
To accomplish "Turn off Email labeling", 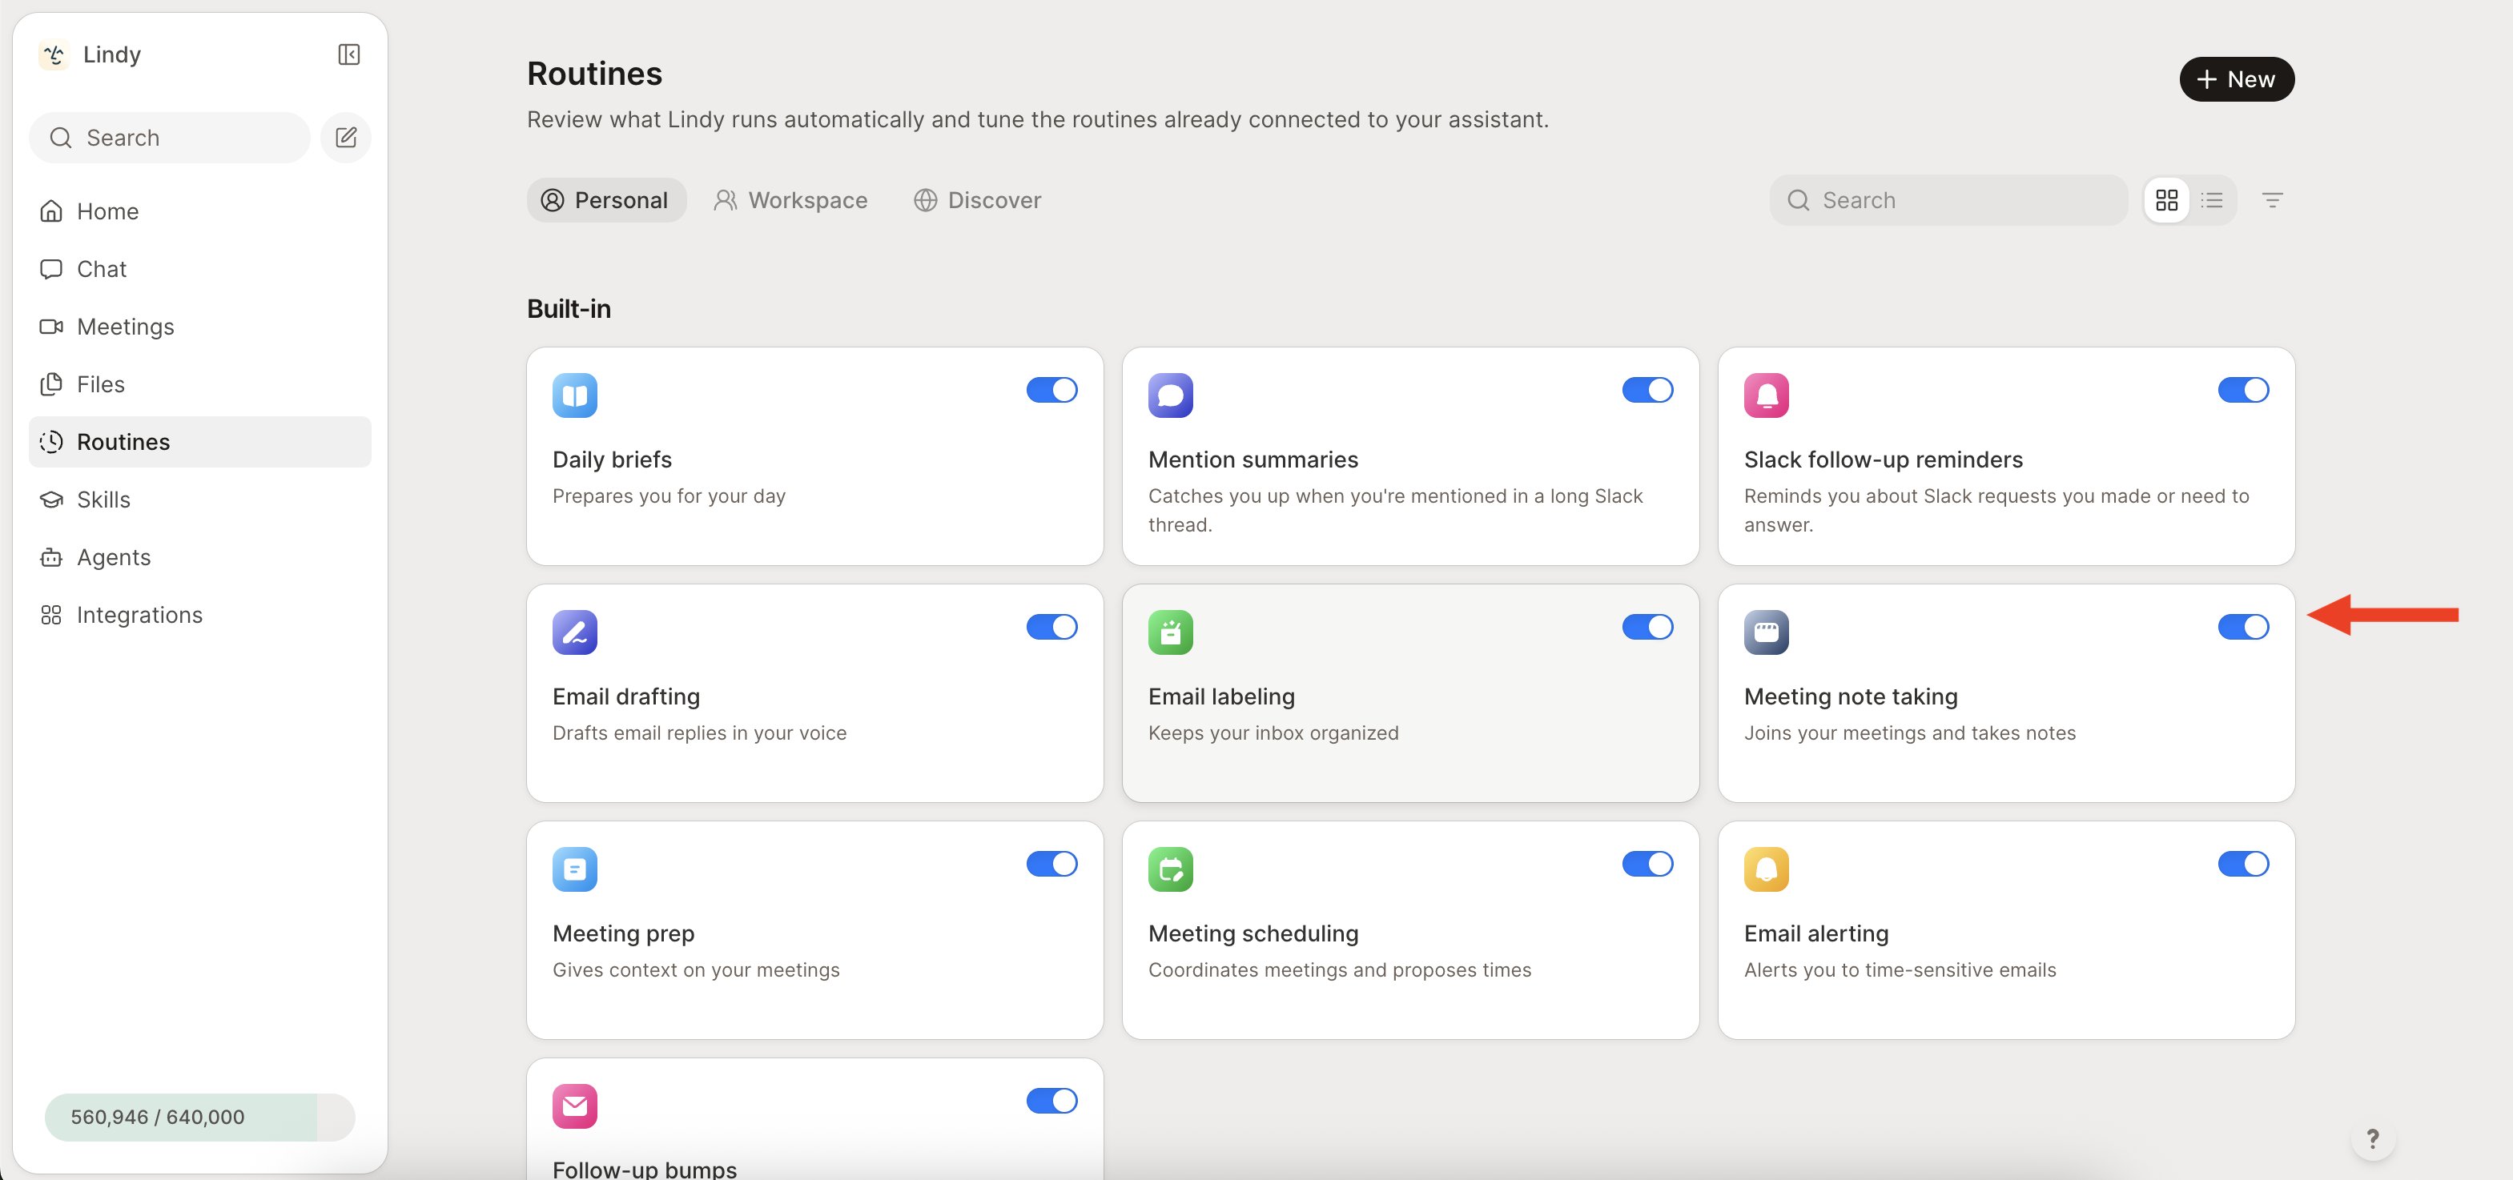I will click(x=1647, y=627).
